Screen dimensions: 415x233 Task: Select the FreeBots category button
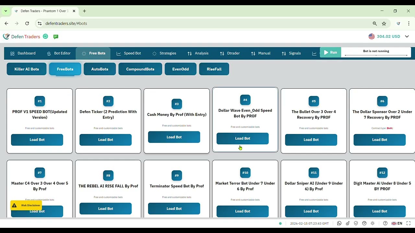(x=65, y=69)
